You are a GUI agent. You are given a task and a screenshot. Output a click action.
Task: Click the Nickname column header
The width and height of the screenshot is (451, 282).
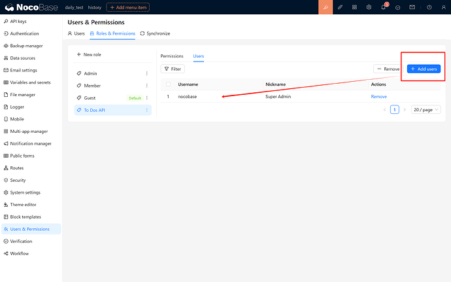pyautogui.click(x=276, y=84)
